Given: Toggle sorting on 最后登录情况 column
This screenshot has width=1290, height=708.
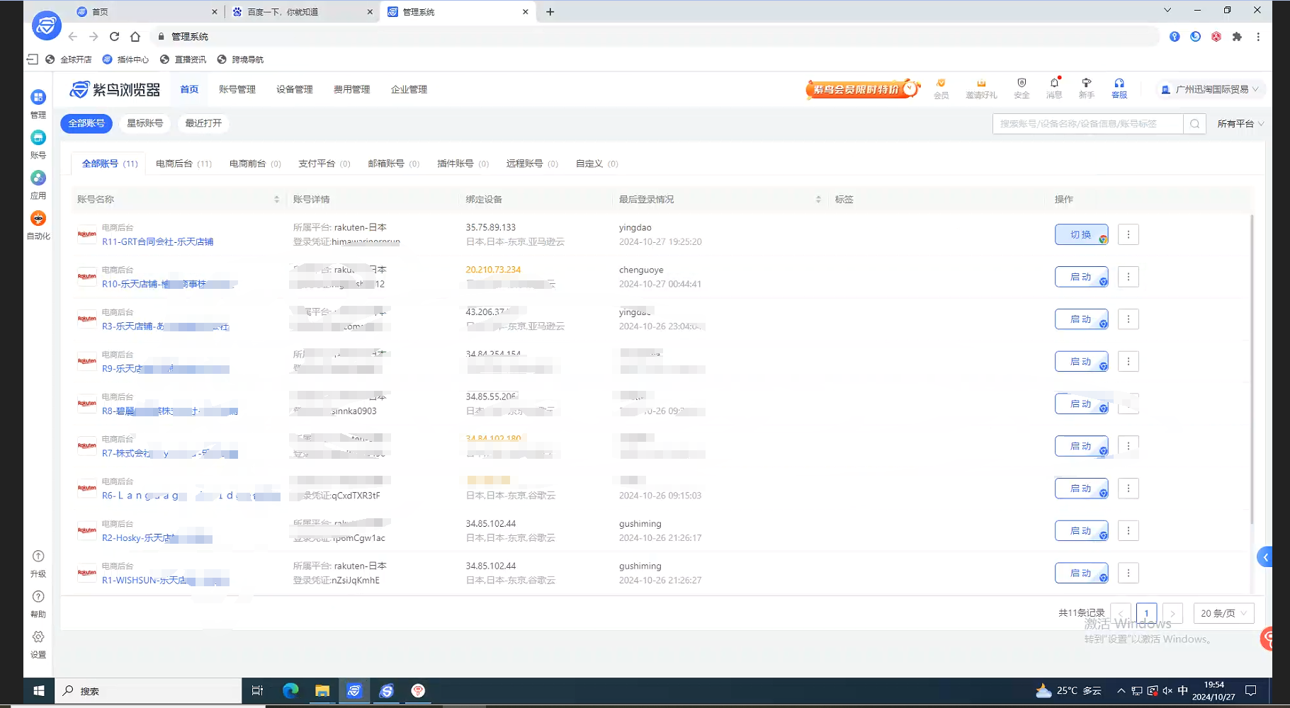Looking at the screenshot, I should click(818, 200).
